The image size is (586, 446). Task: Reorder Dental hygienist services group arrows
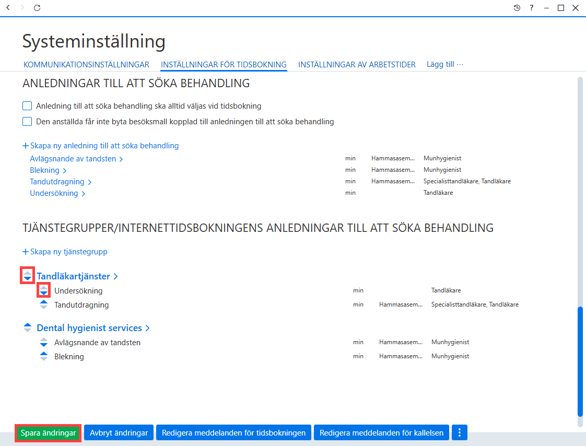[27, 327]
